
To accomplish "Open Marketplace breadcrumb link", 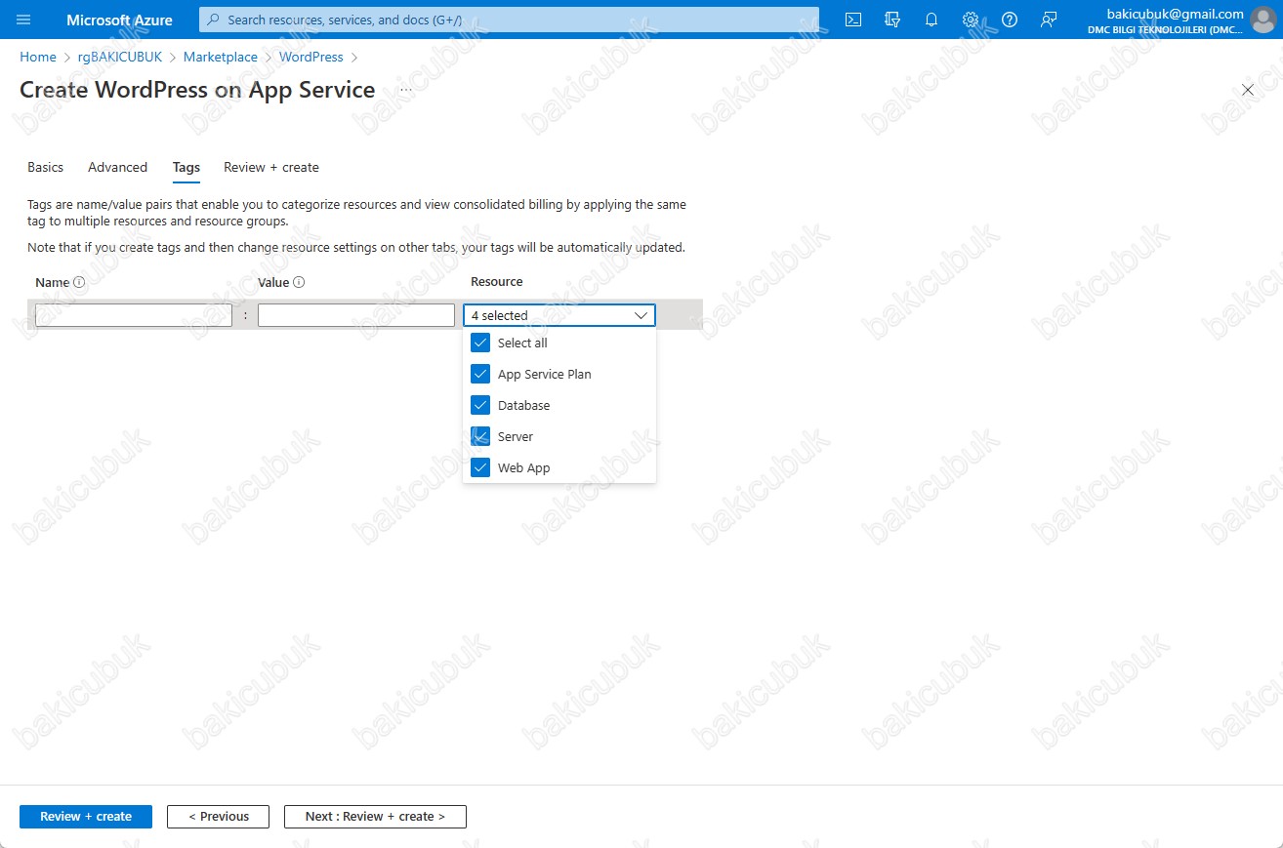I will pyautogui.click(x=221, y=57).
